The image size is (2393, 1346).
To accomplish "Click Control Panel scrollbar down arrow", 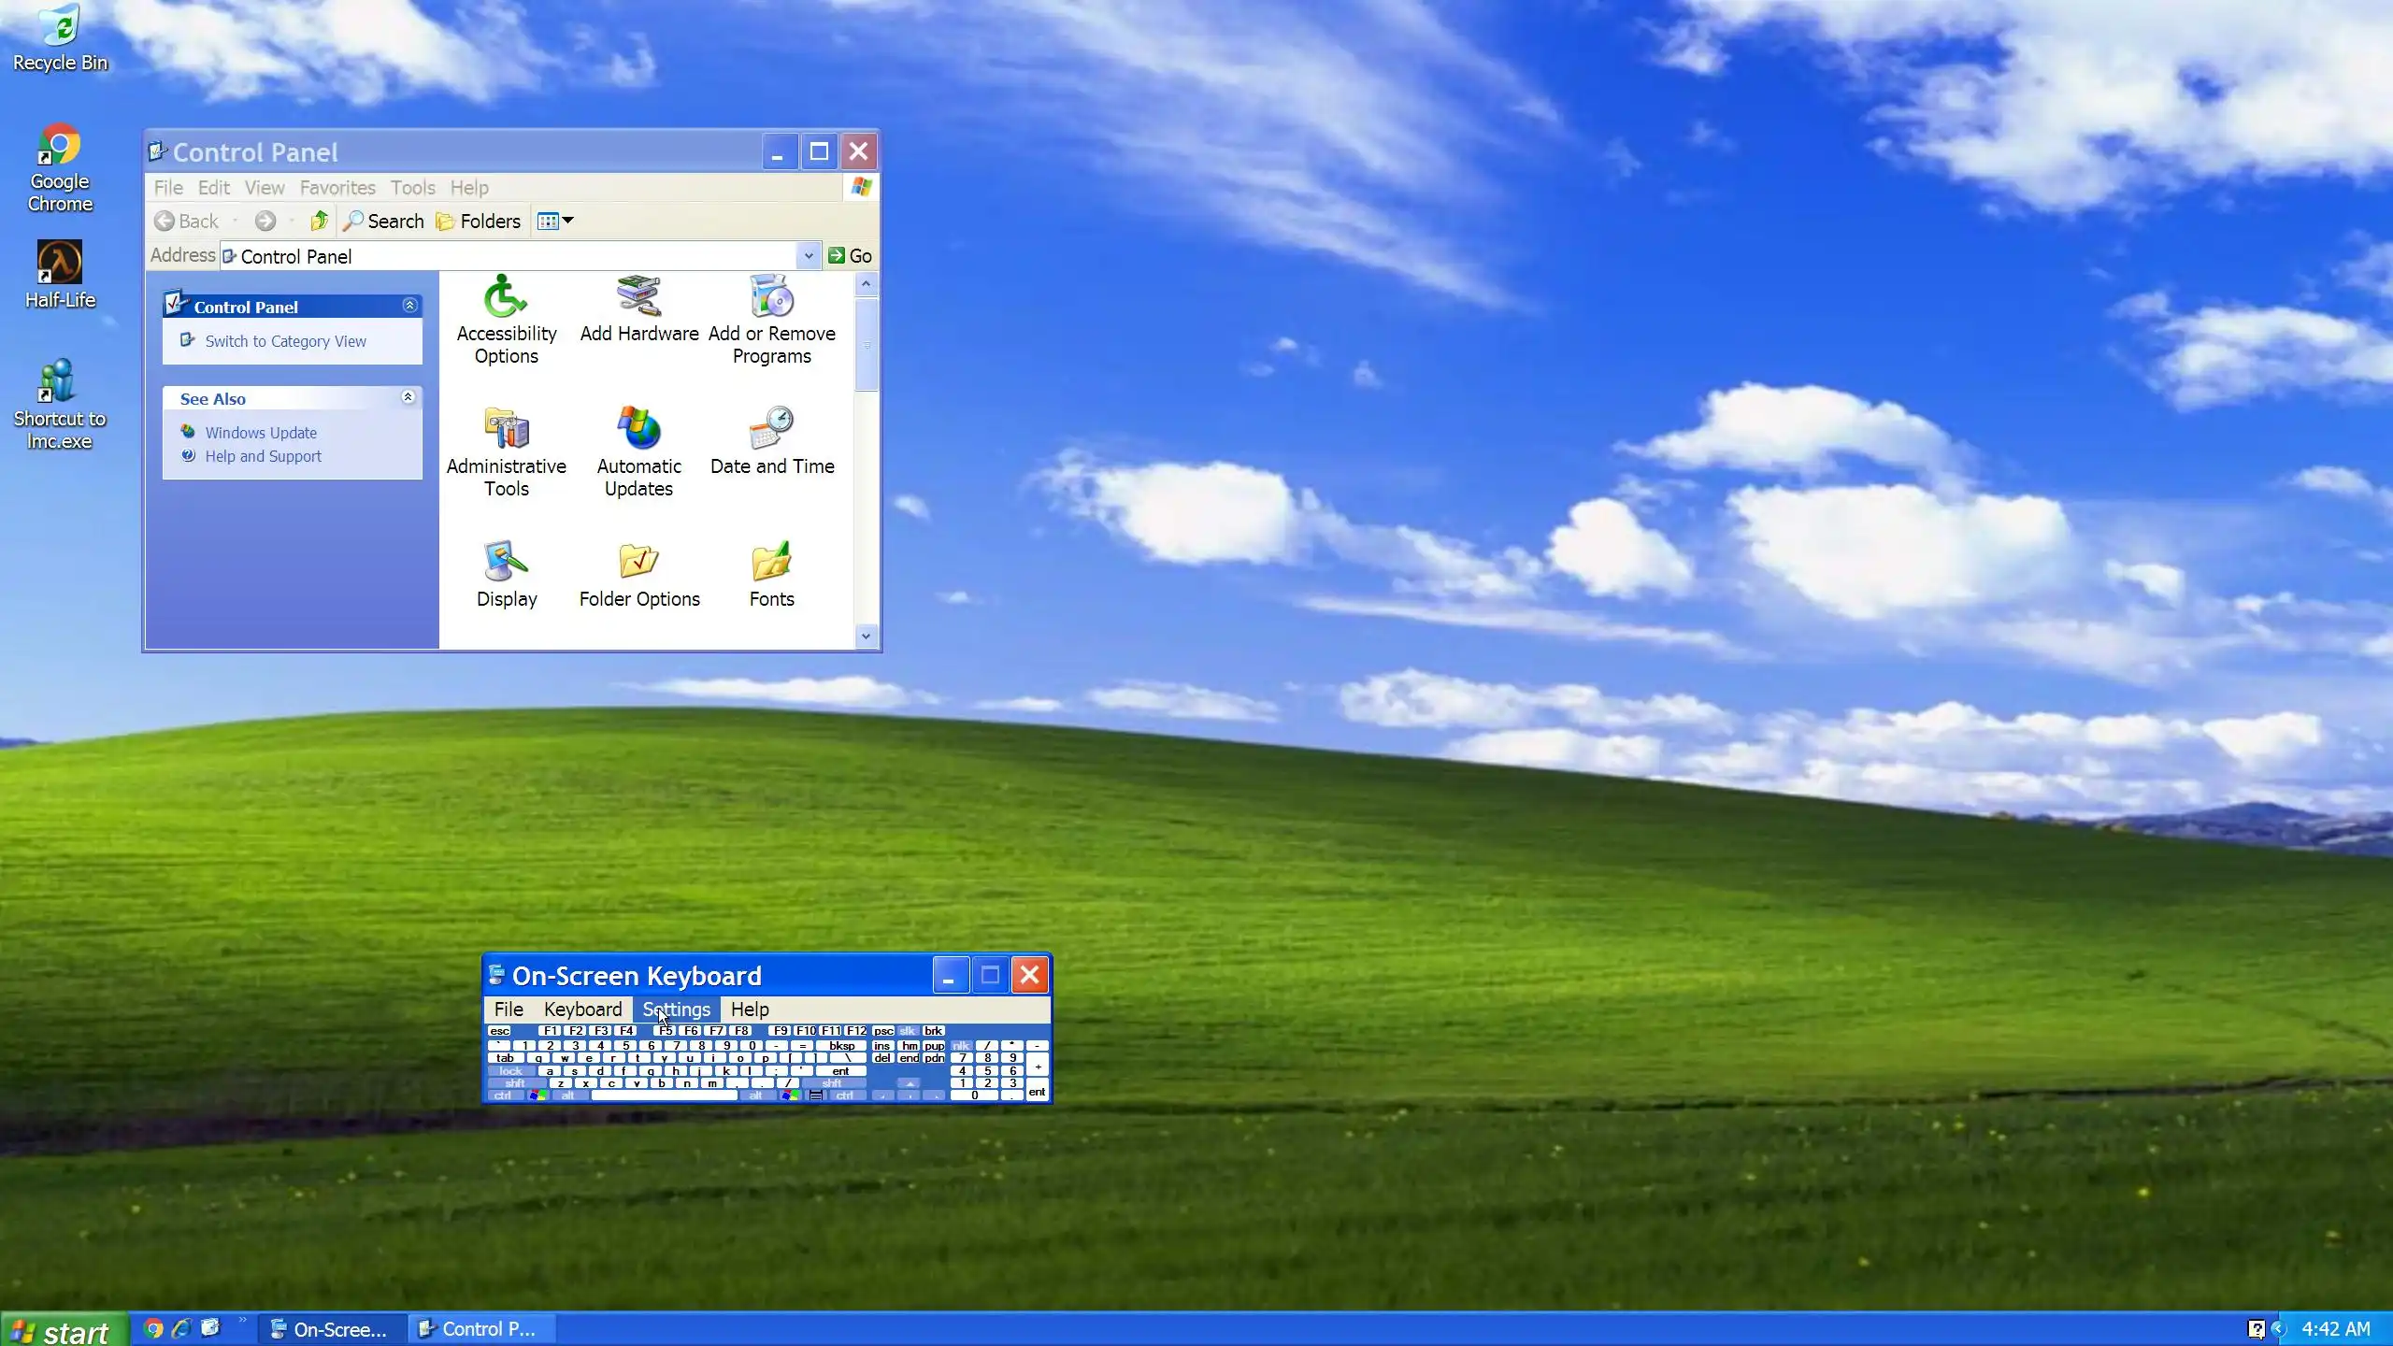I will click(x=866, y=637).
